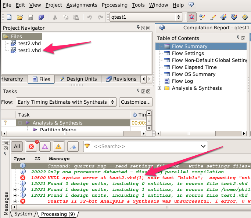Switch to the System messages tab
This screenshot has height=218, width=251.
(23, 214)
